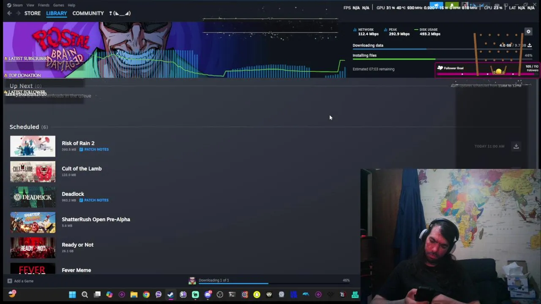Select Fever Meme title
541x304 pixels.
point(77,270)
